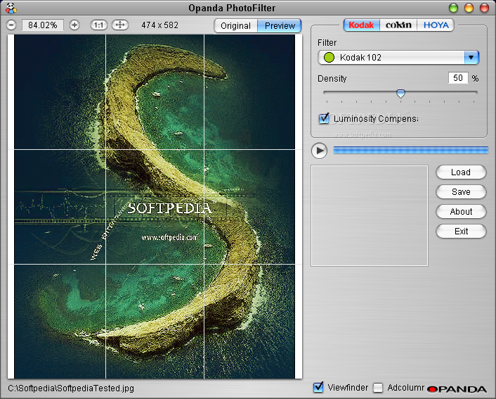Screen dimensions: 496x399
Task: Click the fit-to-window arrows icon
Action: click(x=120, y=25)
